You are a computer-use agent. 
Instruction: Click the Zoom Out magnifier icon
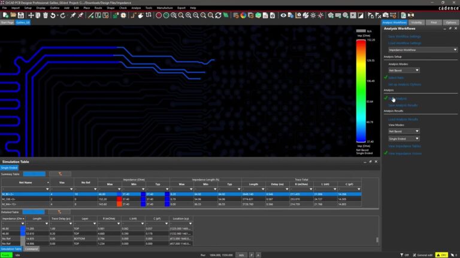(x=196, y=15)
